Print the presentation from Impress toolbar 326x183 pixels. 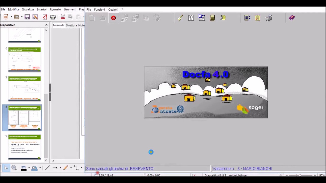click(53, 17)
